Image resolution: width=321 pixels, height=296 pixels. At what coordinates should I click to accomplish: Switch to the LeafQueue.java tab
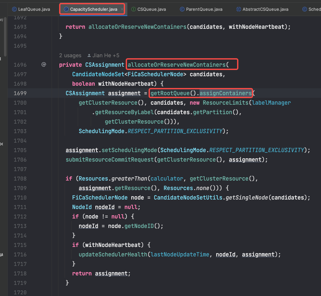point(34,9)
